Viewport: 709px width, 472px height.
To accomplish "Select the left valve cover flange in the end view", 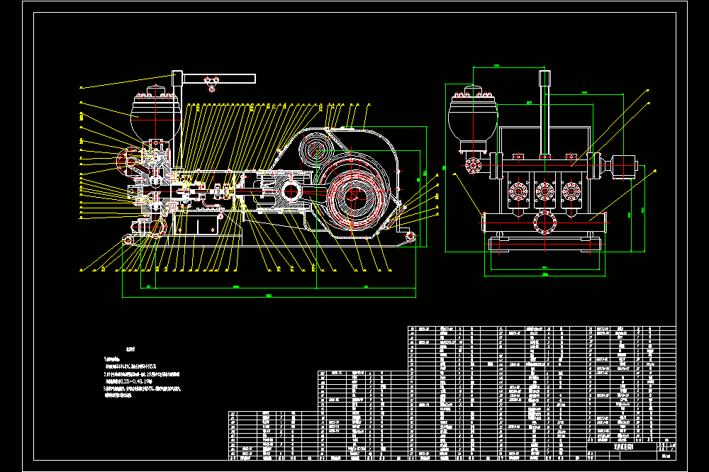I will (x=518, y=191).
